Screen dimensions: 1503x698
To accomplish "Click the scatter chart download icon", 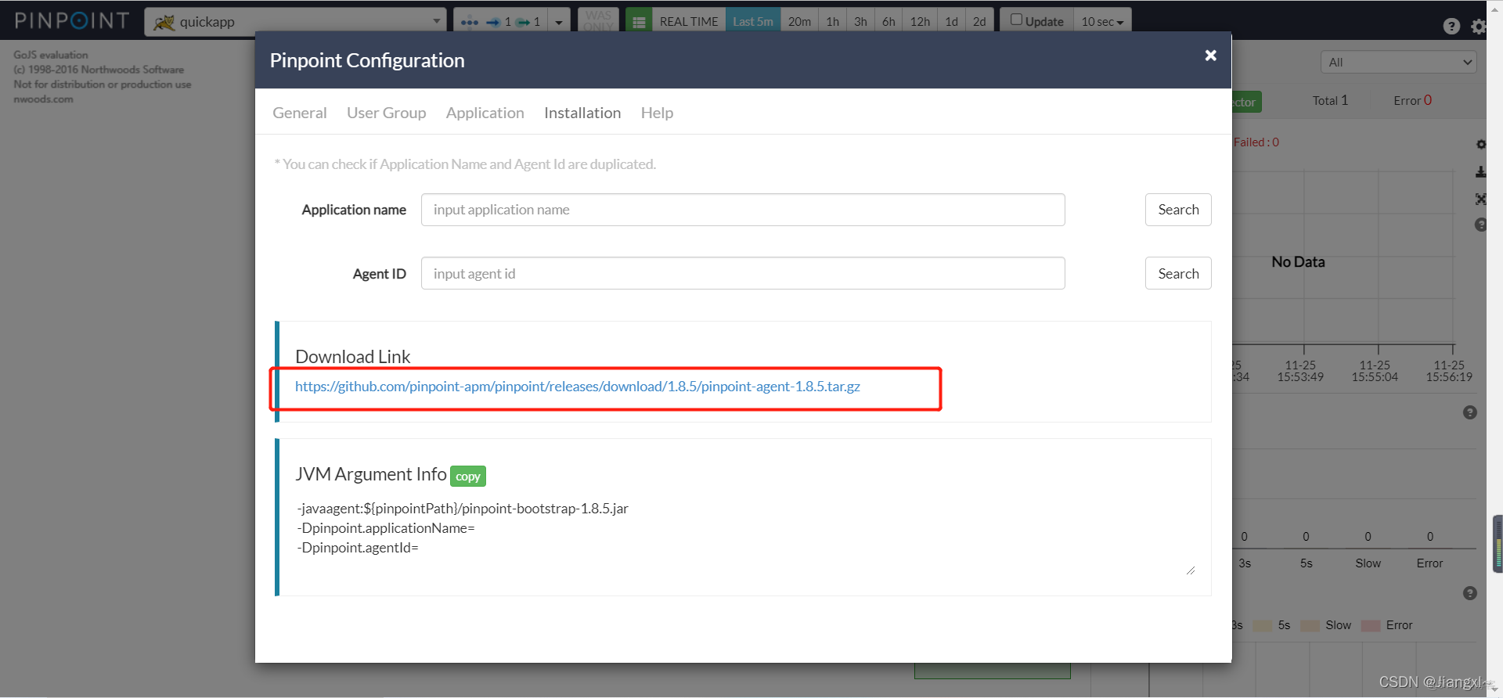I will point(1480,171).
